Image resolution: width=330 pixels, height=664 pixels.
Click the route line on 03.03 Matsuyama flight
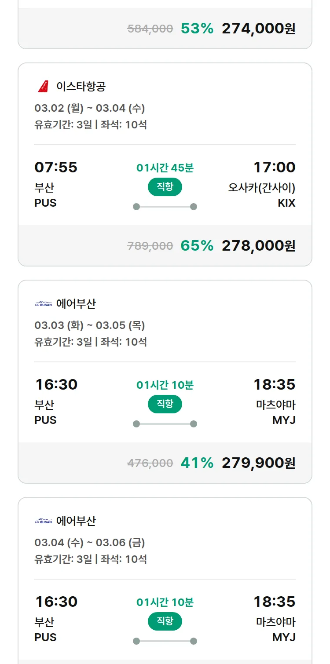165,424
